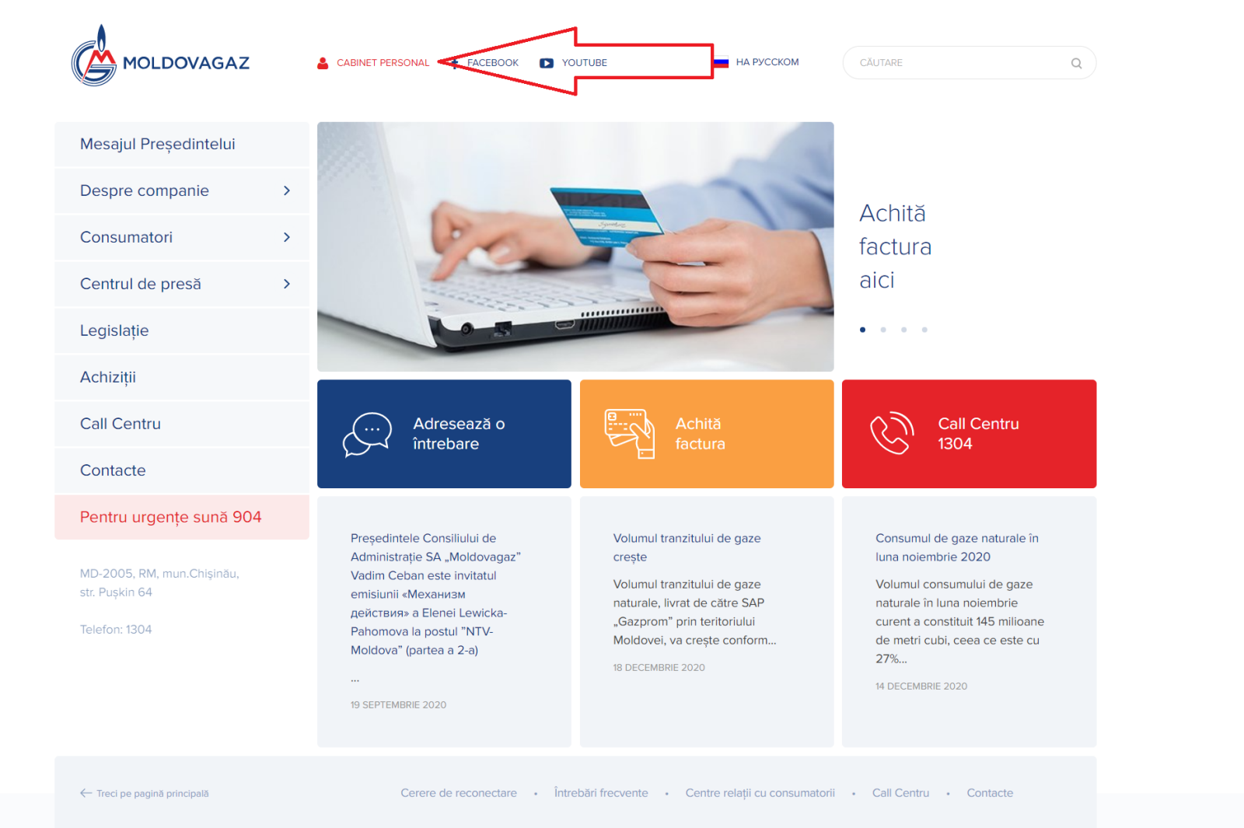Click address MD-2005 Chișinău text
Image resolution: width=1244 pixels, height=828 pixels.
point(159,583)
